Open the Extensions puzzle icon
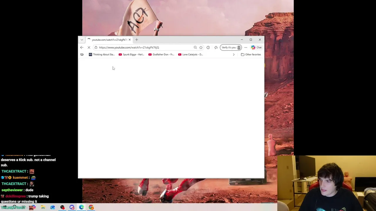This screenshot has height=211, width=376. tap(208, 47)
